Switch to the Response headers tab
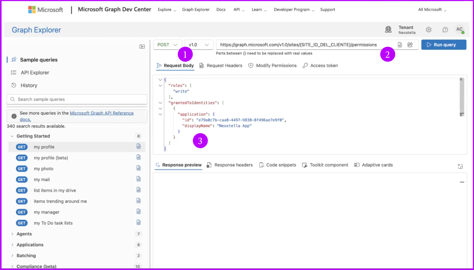The height and width of the screenshot is (270, 474). 230,165
